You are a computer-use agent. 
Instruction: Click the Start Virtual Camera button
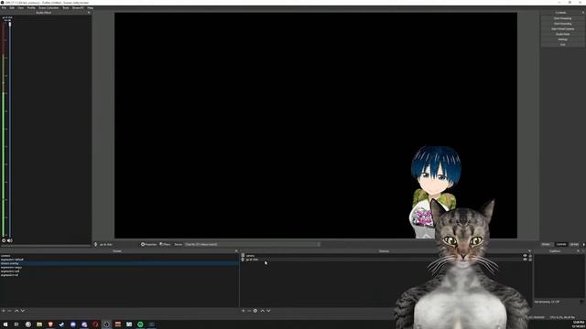click(562, 28)
